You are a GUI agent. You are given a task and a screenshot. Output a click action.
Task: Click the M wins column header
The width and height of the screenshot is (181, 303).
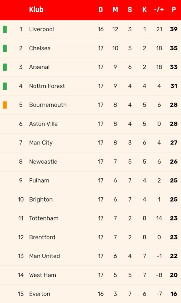point(115,9)
